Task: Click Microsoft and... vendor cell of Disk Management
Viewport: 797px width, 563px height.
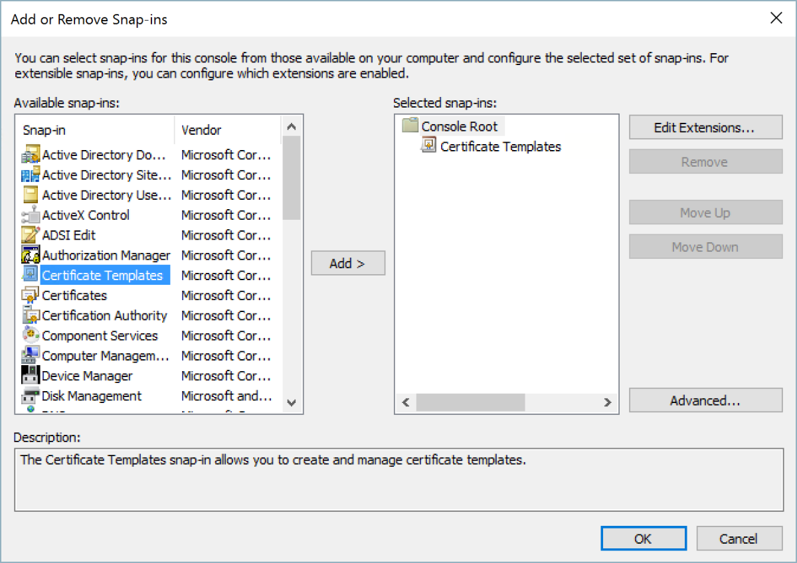Action: tap(226, 396)
